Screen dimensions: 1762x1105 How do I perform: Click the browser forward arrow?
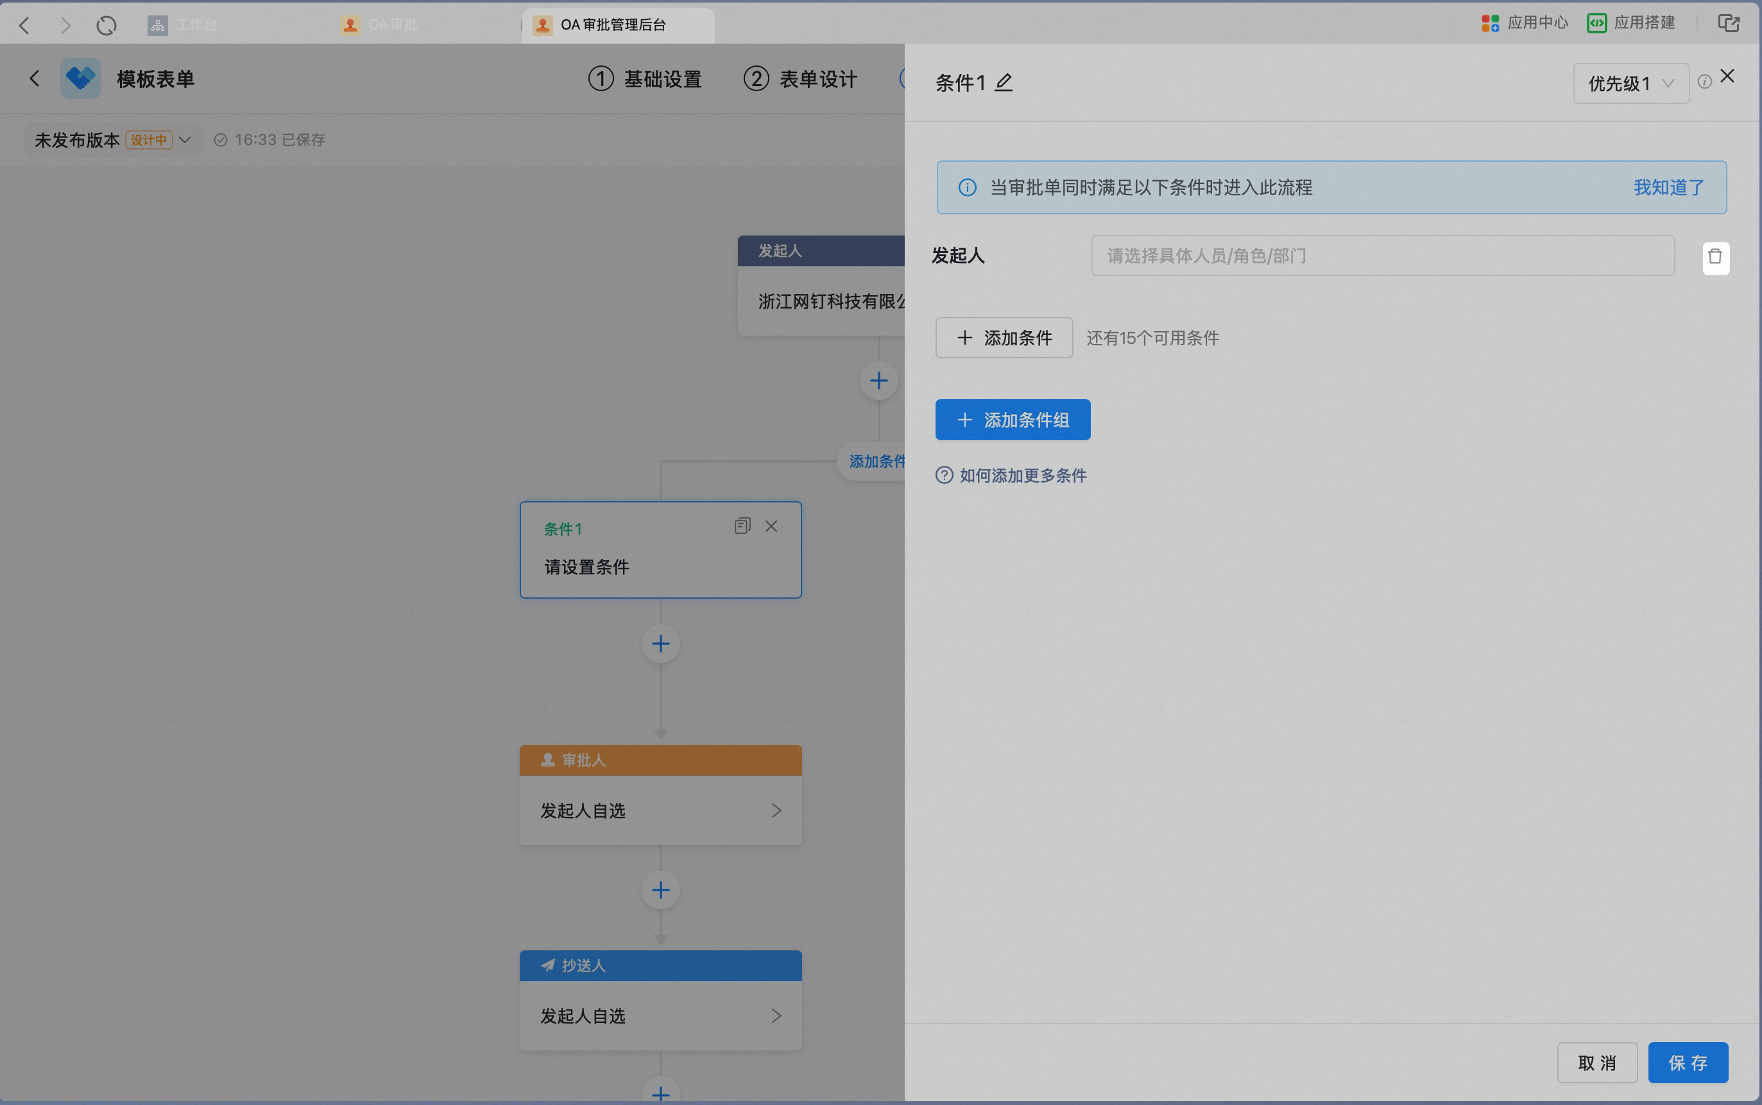coord(66,26)
